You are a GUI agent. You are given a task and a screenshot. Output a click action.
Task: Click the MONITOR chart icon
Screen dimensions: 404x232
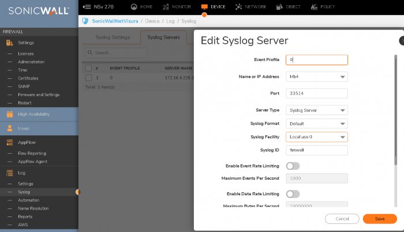coord(166,7)
